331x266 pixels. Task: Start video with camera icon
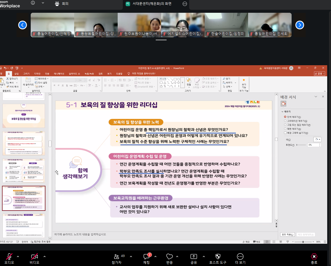click(34, 256)
